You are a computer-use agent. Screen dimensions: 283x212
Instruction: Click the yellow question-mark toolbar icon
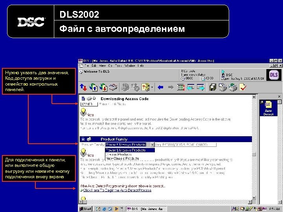click(146, 88)
